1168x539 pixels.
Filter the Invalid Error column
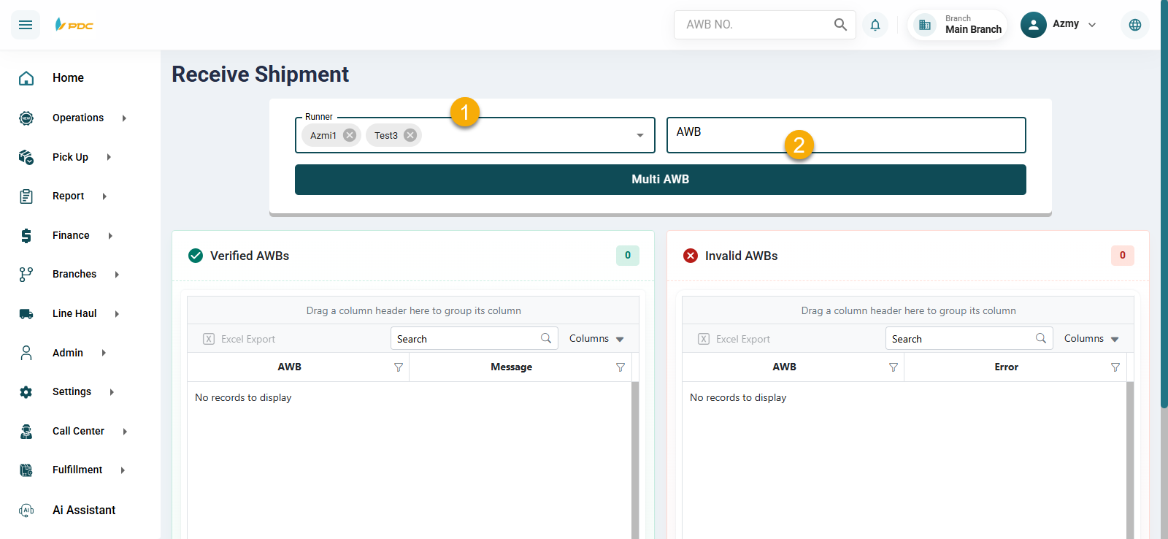(x=1115, y=367)
